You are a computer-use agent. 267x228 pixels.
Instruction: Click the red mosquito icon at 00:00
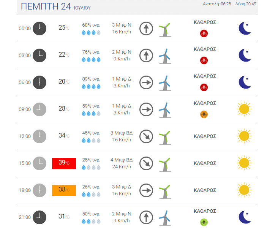click(x=204, y=33)
